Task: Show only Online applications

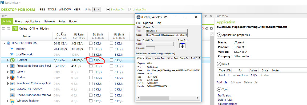Action: click(23, 29)
